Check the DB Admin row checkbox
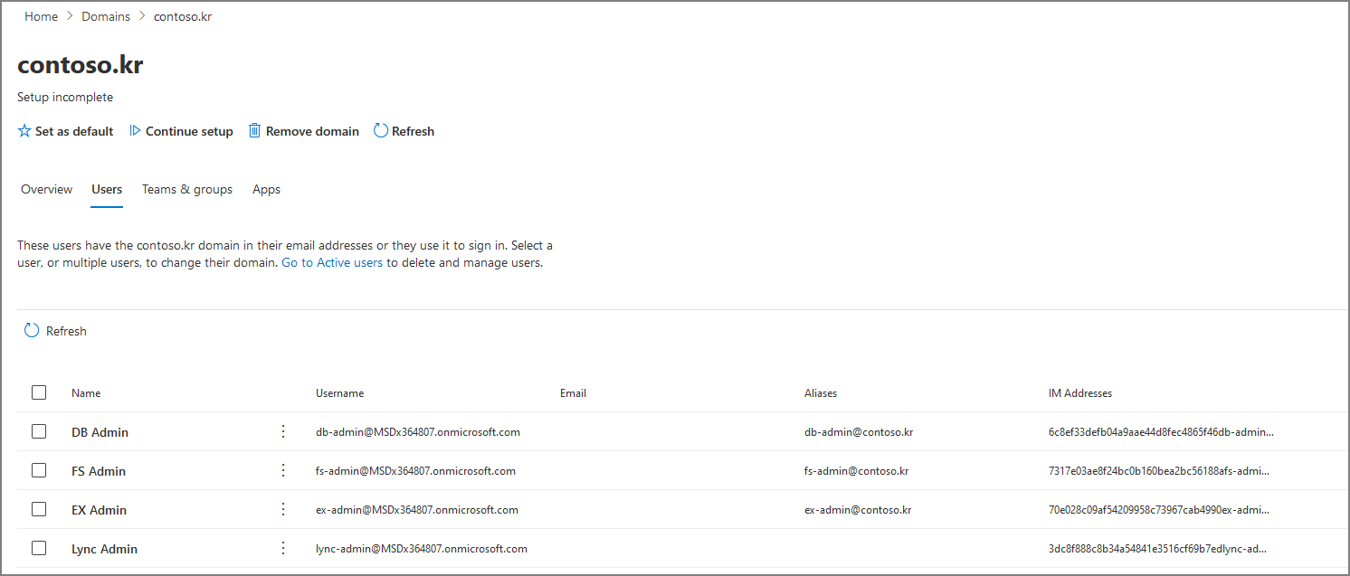This screenshot has width=1350, height=576. click(x=39, y=431)
